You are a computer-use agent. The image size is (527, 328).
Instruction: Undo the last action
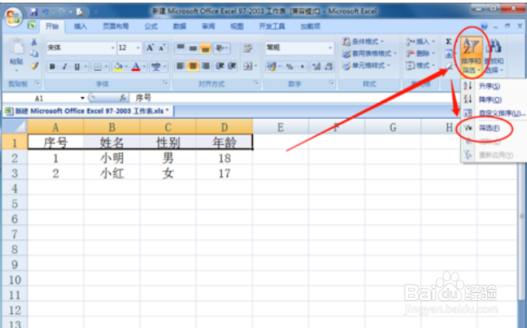pos(45,12)
